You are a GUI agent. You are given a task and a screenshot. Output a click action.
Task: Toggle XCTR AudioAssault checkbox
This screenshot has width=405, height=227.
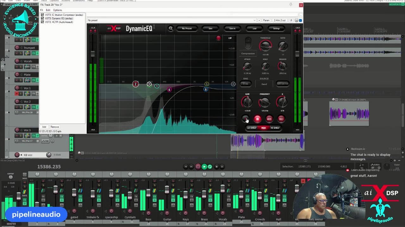coord(42,22)
